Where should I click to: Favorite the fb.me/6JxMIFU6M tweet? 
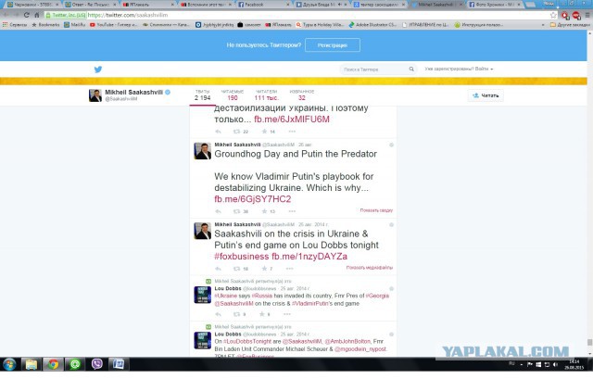(x=265, y=132)
